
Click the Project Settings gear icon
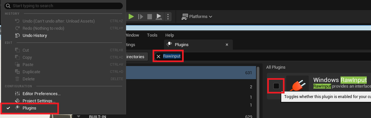pos(17,101)
